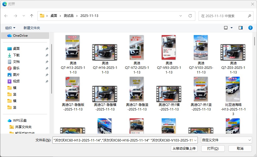Viewport: 257px width, 157px height.
Task: Select file 奥迪Q7-急售版-2025-11-13
Action: point(73,94)
